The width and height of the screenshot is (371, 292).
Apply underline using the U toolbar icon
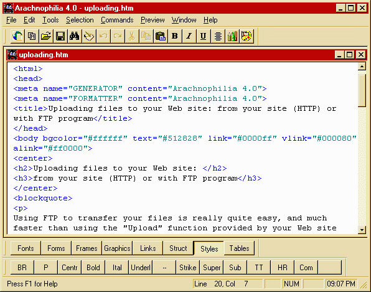204,36
